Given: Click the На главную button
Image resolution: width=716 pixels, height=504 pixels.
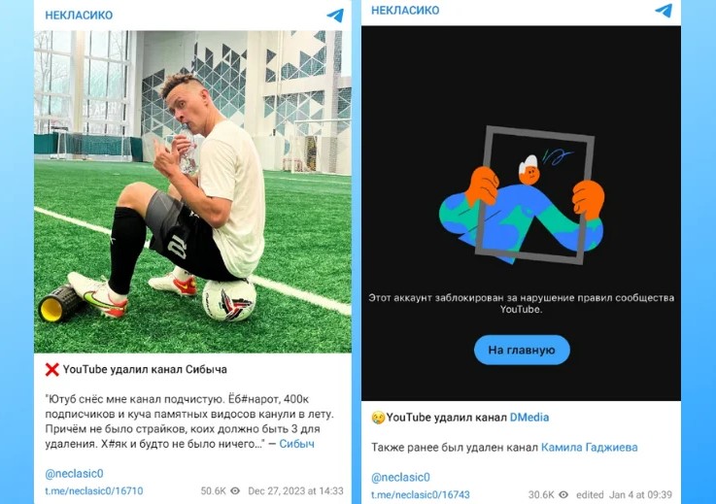Looking at the screenshot, I should click(x=522, y=351).
